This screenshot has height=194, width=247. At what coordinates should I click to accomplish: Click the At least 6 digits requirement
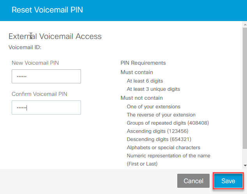point(145,81)
